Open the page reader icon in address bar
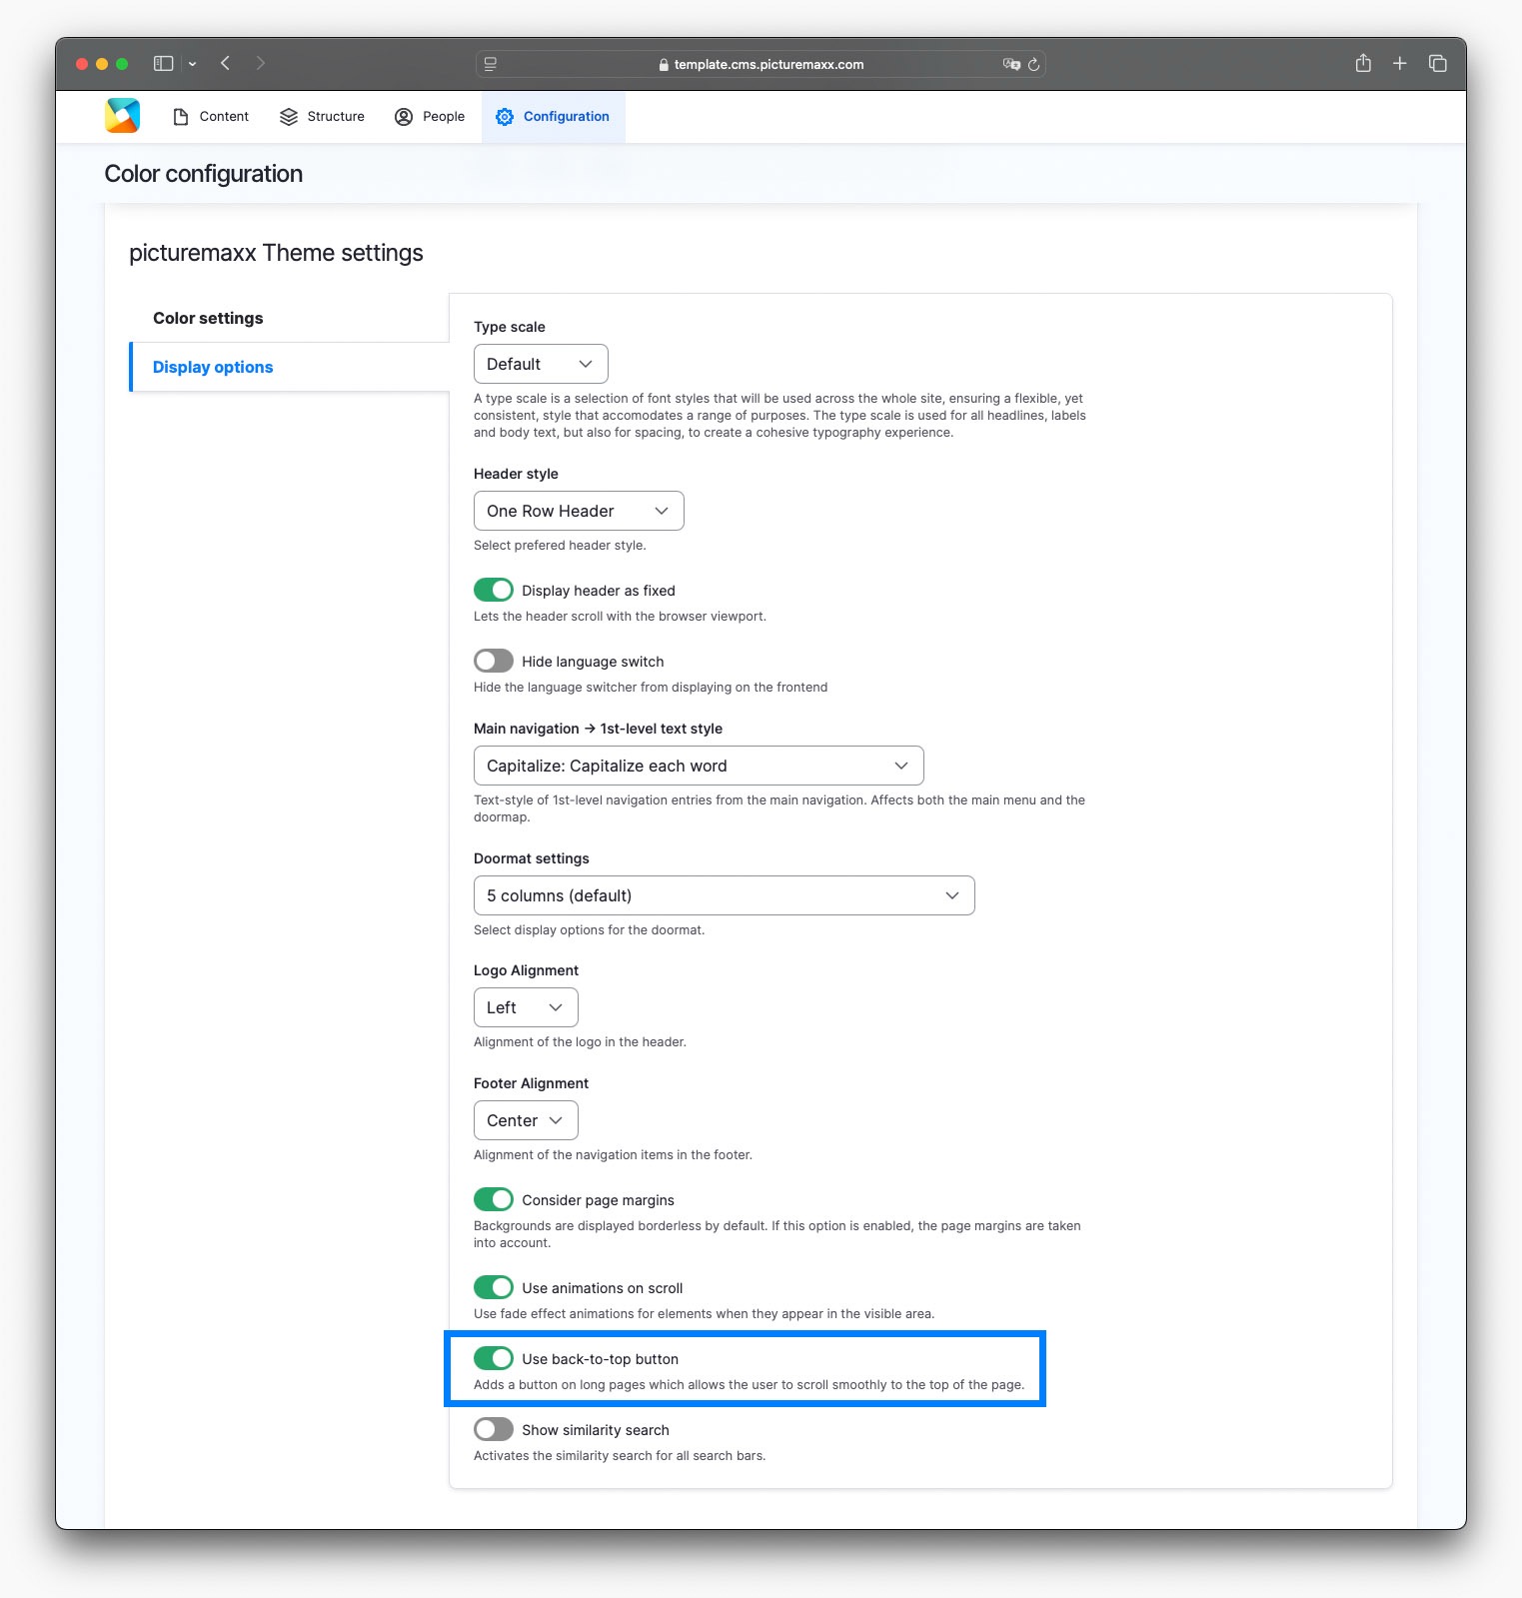The width and height of the screenshot is (1522, 1598). [x=491, y=64]
